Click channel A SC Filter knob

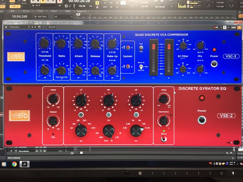[x=183, y=46]
